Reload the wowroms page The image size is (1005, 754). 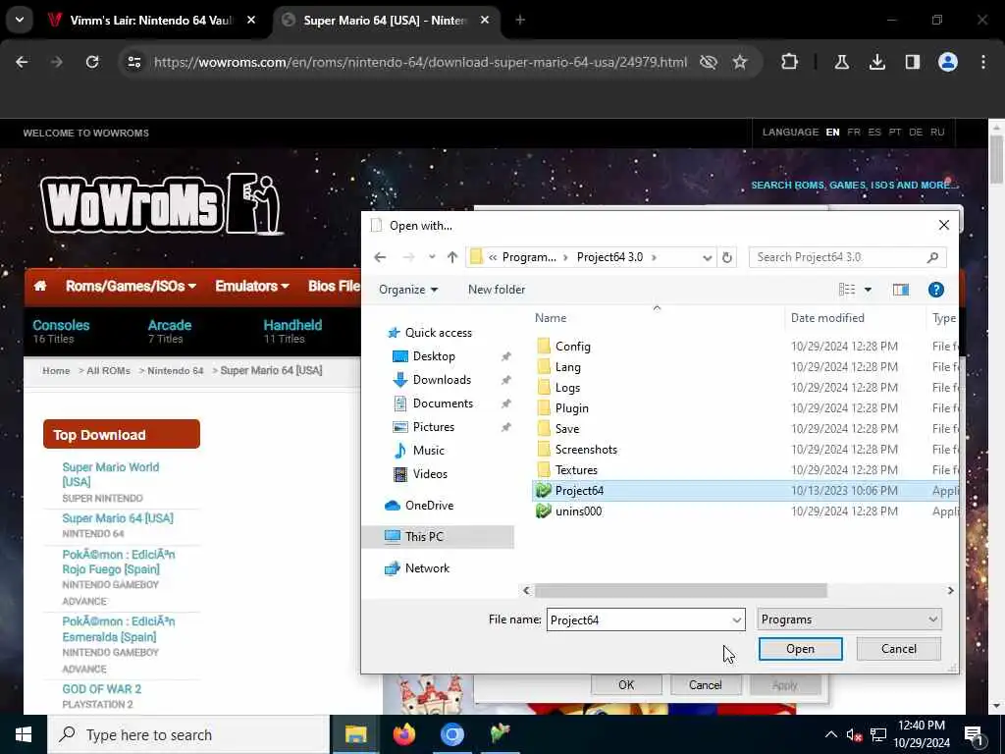(x=92, y=62)
